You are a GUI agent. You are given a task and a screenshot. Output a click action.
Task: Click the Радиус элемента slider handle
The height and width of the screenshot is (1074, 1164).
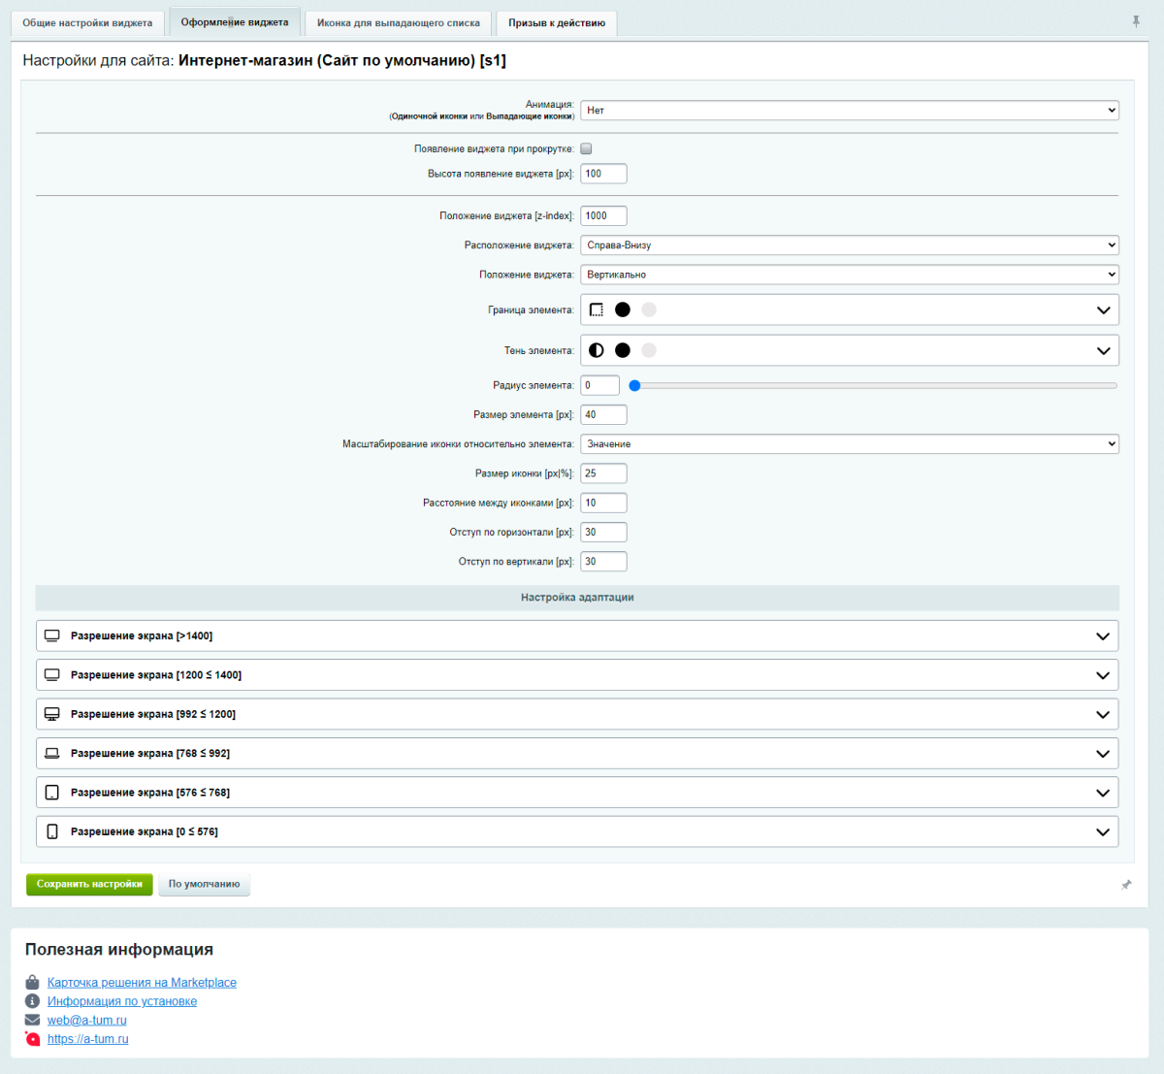point(634,385)
